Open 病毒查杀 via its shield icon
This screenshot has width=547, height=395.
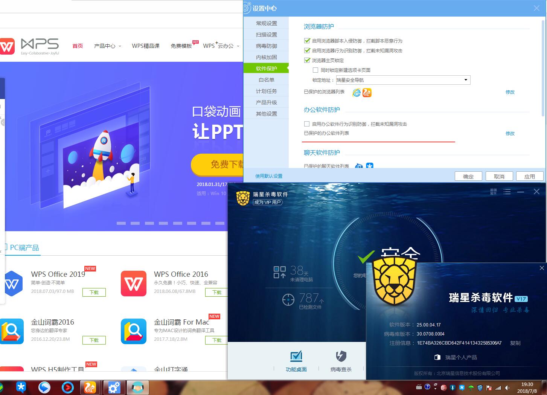coord(341,356)
